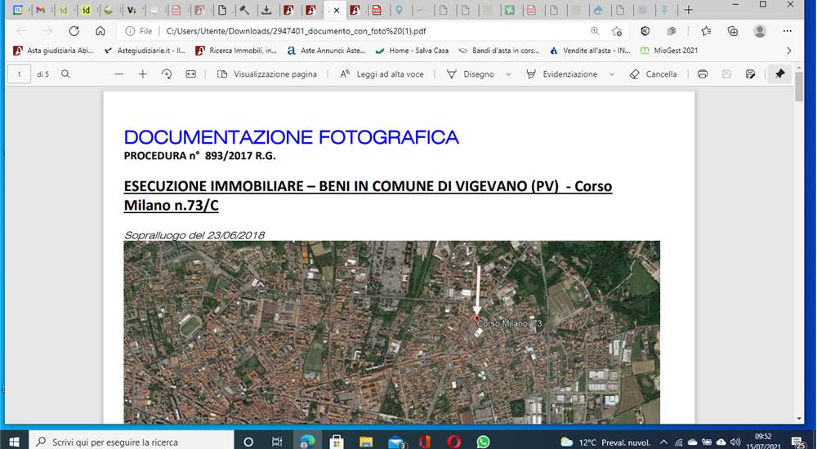Print the PDF document
Screen dimensions: 817x449
703,74
